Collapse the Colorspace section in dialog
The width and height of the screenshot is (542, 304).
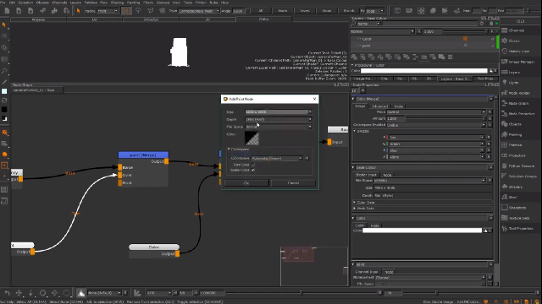click(x=229, y=149)
